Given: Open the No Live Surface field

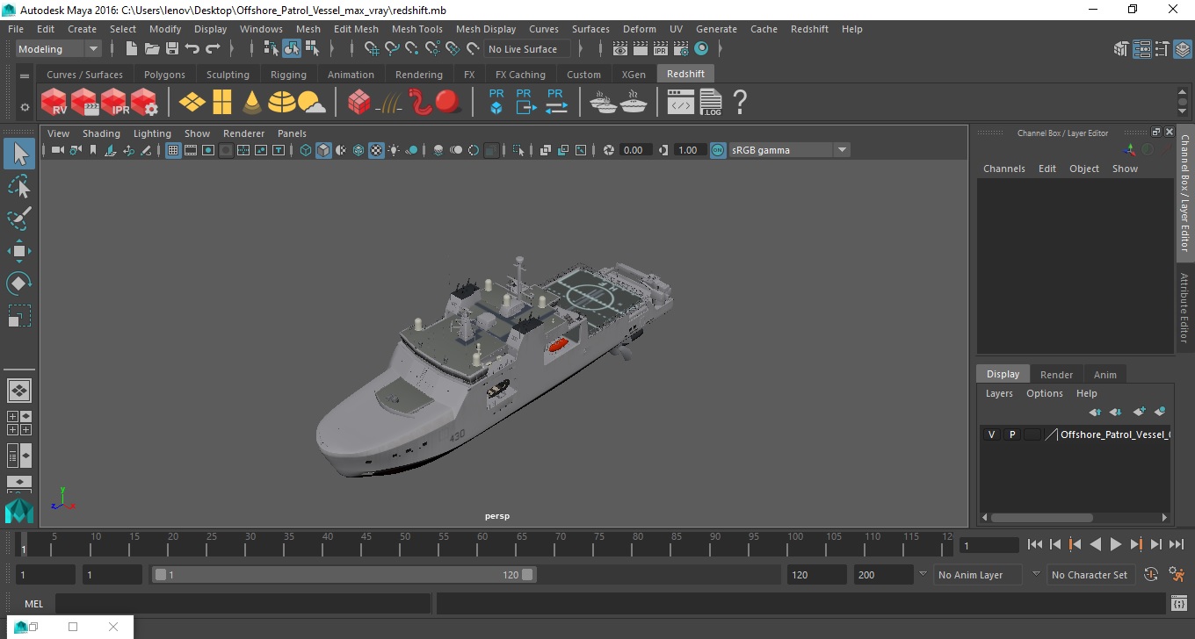Looking at the screenshot, I should tap(526, 49).
